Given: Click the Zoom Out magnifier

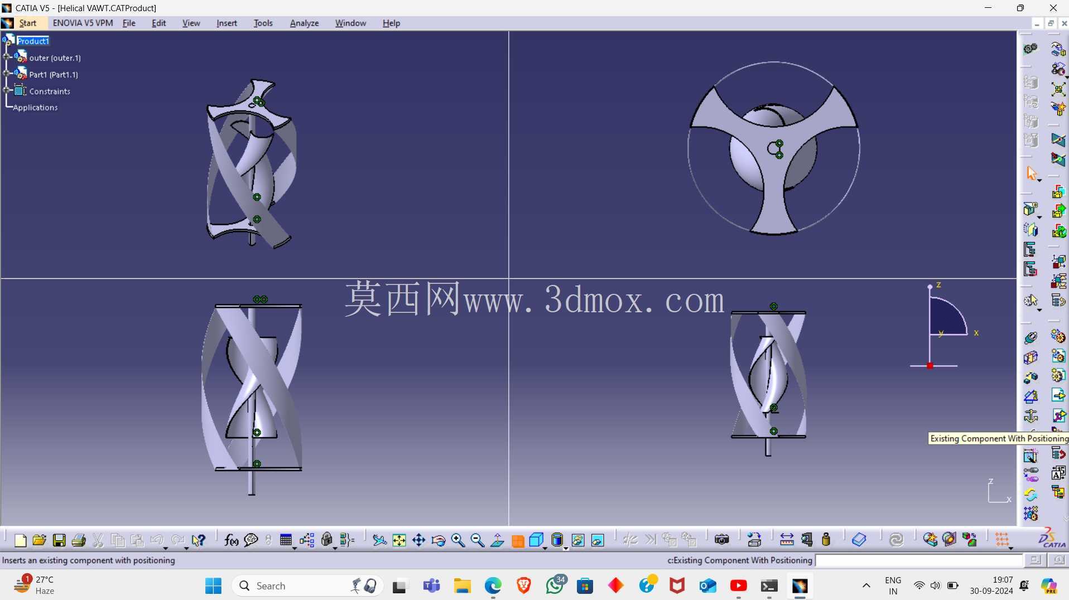Looking at the screenshot, I should tap(478, 540).
